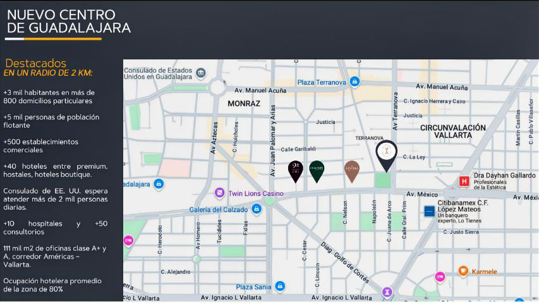Click the CIRCUNVALACIÓN VALLARTA district label
Screen dimensions: 539x304
pos(452,131)
